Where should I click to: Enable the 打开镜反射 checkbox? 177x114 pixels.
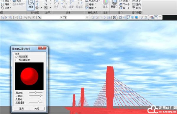point(17,60)
